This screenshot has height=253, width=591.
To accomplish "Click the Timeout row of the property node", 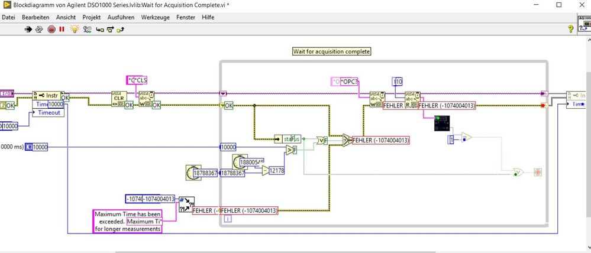I will (49, 112).
